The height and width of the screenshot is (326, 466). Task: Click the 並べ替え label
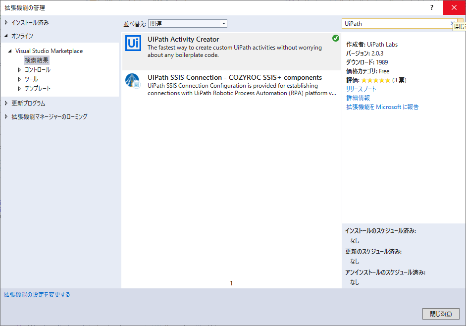point(135,24)
